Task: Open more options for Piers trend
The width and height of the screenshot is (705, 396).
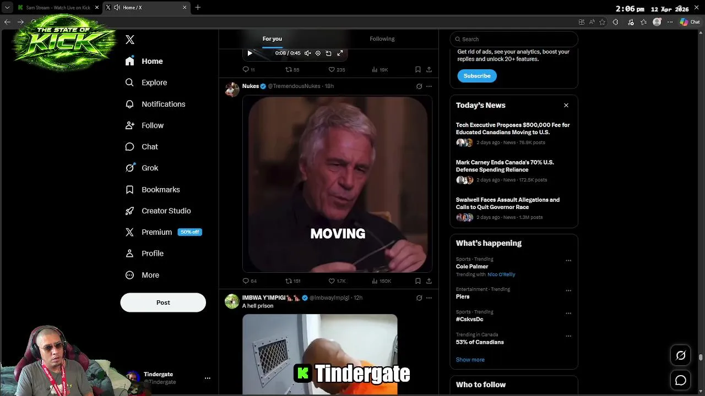Action: pos(568,290)
